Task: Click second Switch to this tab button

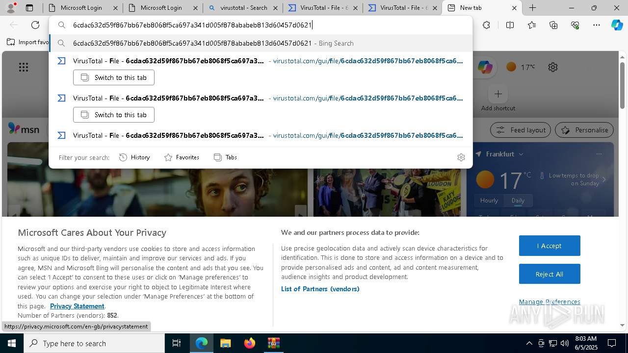Action: pyautogui.click(x=114, y=115)
